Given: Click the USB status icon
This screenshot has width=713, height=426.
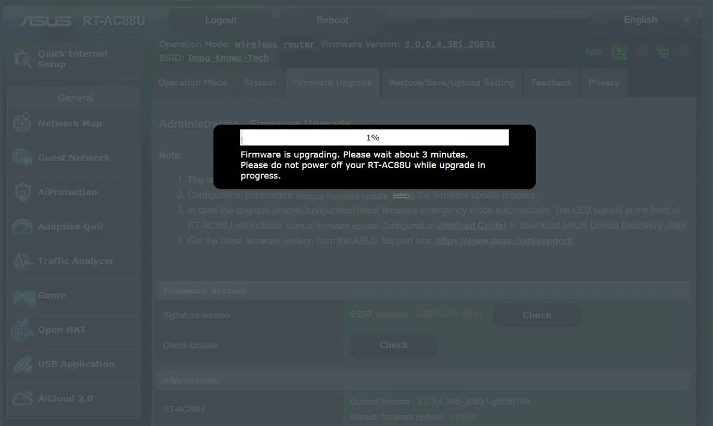Looking at the screenshot, I should pyautogui.click(x=684, y=52).
